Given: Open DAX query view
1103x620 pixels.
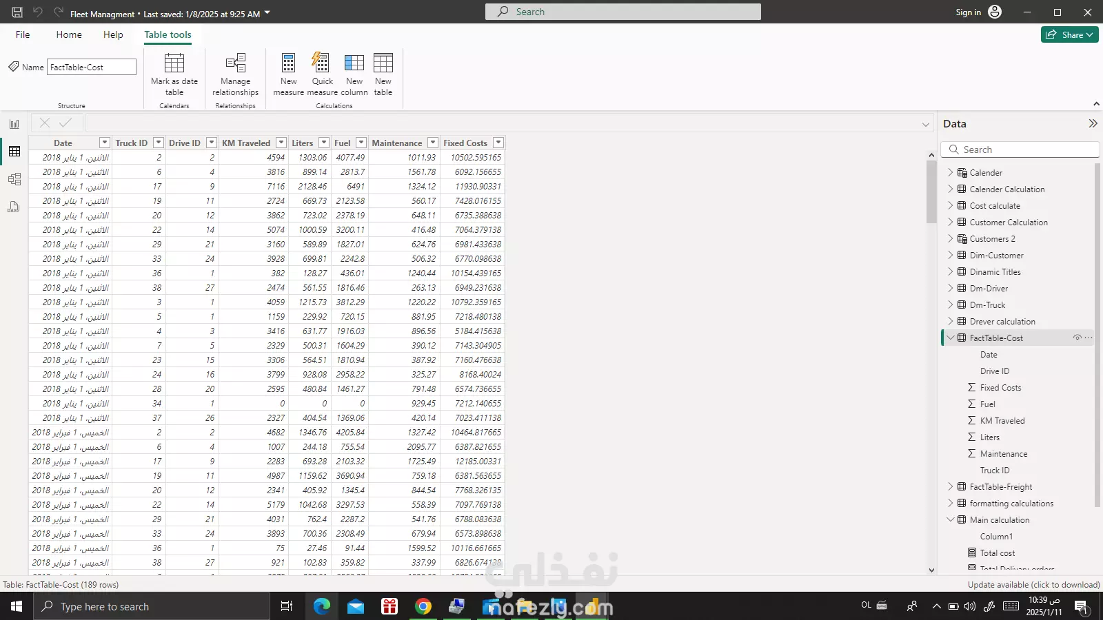Looking at the screenshot, I should [x=14, y=207].
